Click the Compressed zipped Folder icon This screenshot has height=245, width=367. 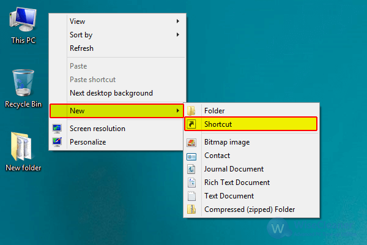(x=191, y=209)
